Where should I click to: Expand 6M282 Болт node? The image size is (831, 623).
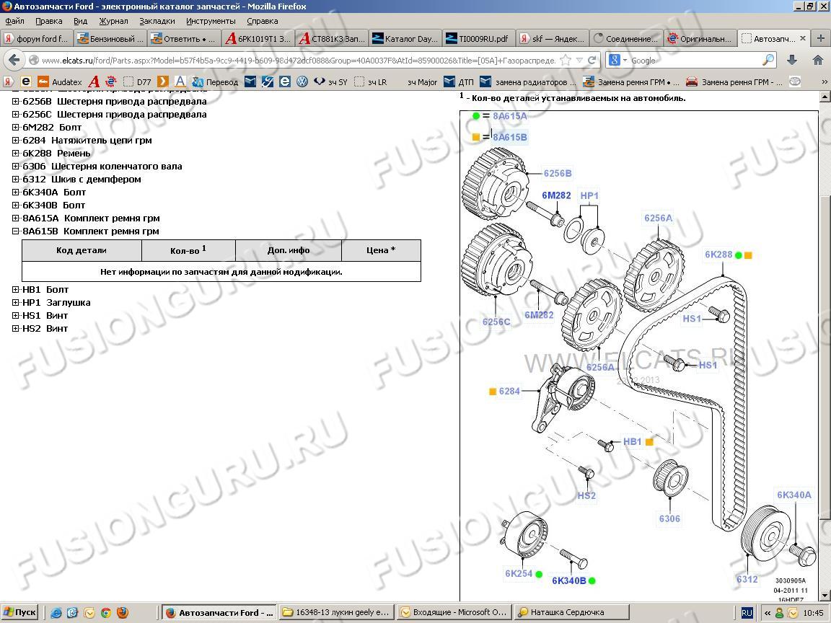(15, 127)
